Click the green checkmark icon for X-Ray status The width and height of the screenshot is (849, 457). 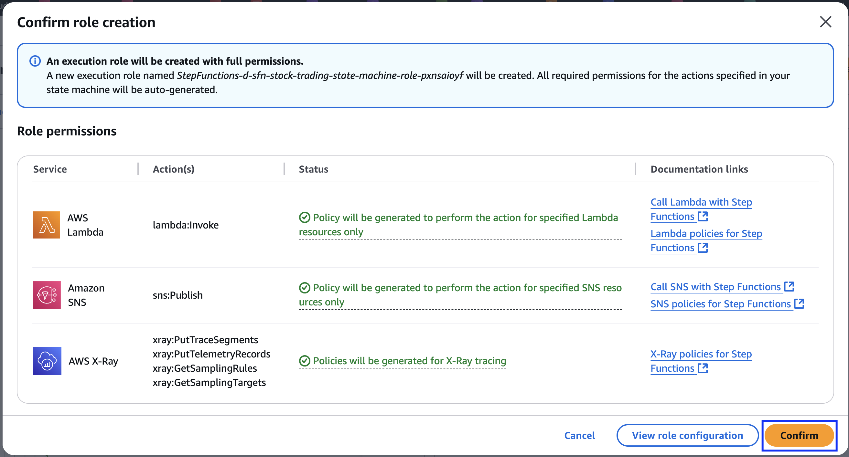(x=304, y=361)
